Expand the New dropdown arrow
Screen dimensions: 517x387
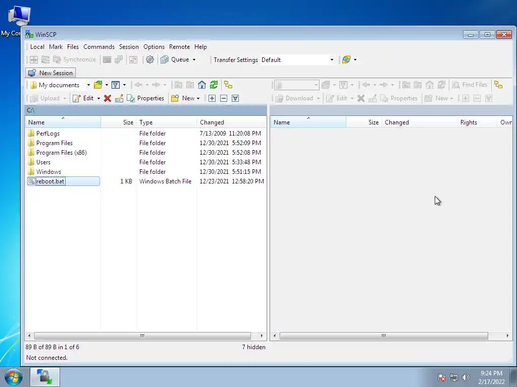click(x=198, y=98)
